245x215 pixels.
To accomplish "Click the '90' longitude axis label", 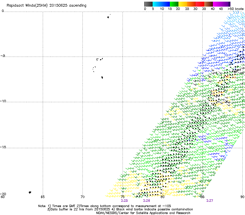I will pos(242,197).
